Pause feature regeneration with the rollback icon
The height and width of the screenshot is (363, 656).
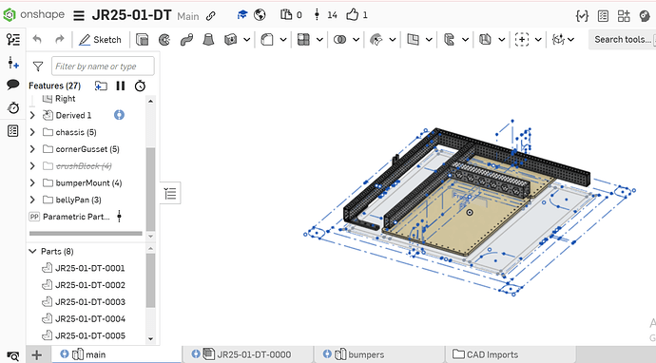(x=121, y=86)
